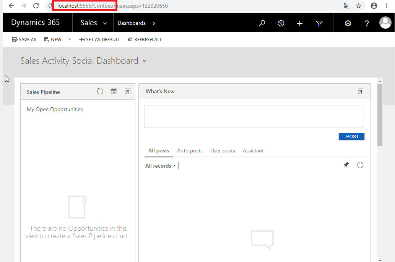
Task: Open your user profile avatar
Action: point(385,23)
